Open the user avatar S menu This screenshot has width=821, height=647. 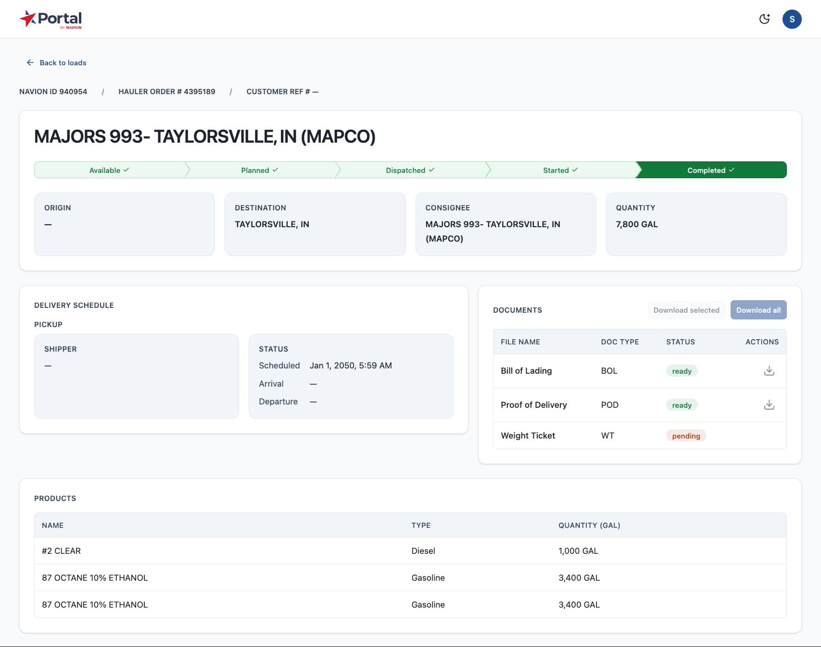click(792, 19)
